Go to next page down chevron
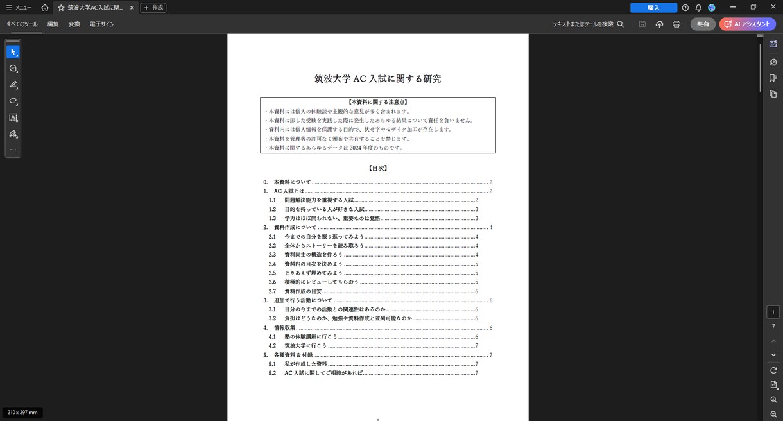The height and width of the screenshot is (421, 783). coord(773,355)
